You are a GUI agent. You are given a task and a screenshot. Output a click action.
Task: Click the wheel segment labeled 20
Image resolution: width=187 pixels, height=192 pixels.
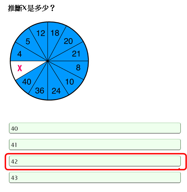click(68, 41)
